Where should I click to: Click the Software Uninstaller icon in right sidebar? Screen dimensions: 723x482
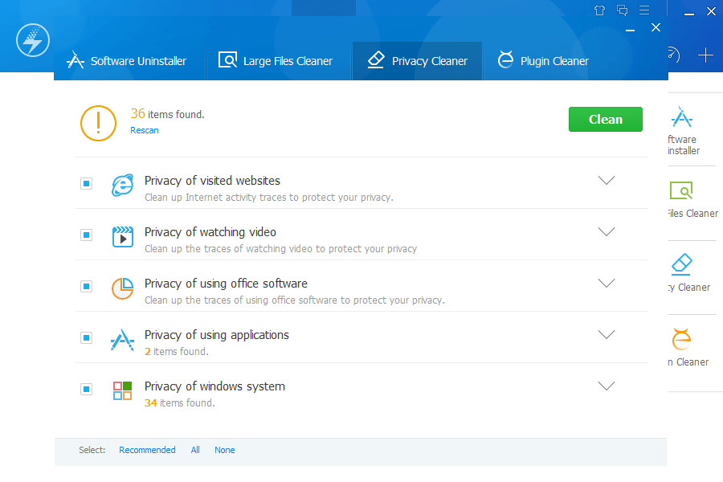[682, 117]
